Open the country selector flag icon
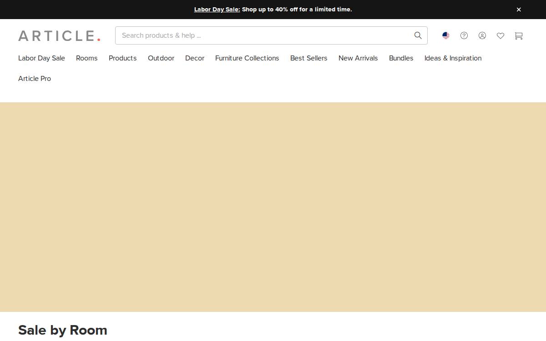Screen dimensions: 546x341 [x=446, y=35]
